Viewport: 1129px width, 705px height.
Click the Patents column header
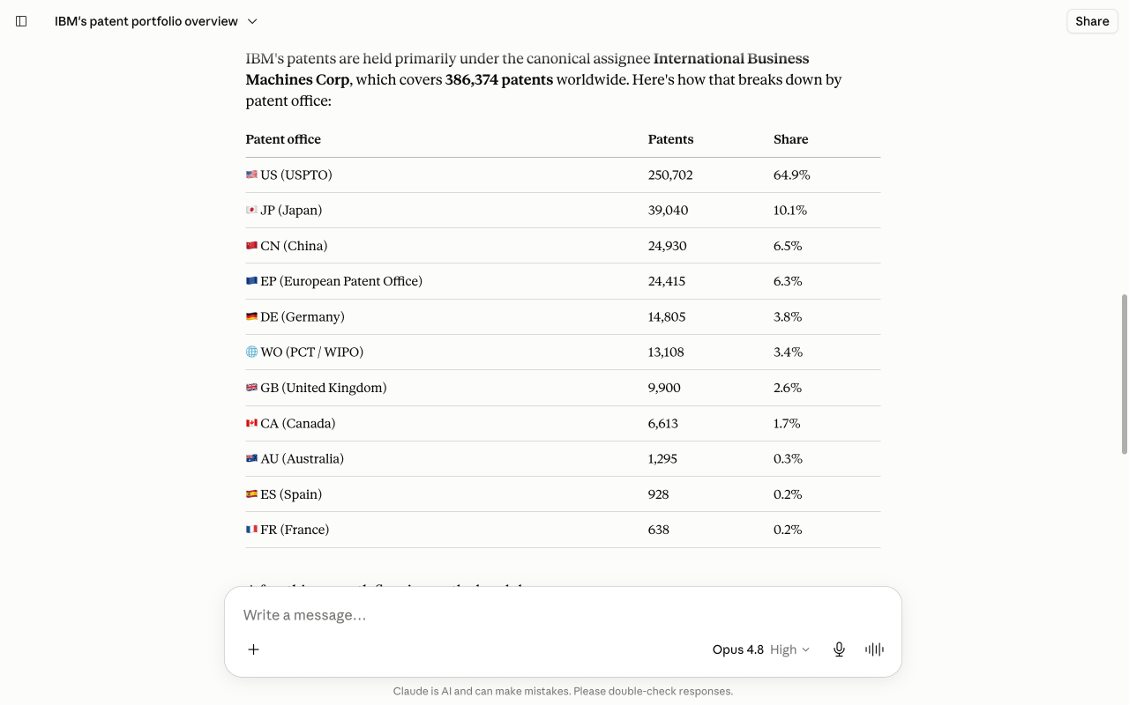coord(670,139)
